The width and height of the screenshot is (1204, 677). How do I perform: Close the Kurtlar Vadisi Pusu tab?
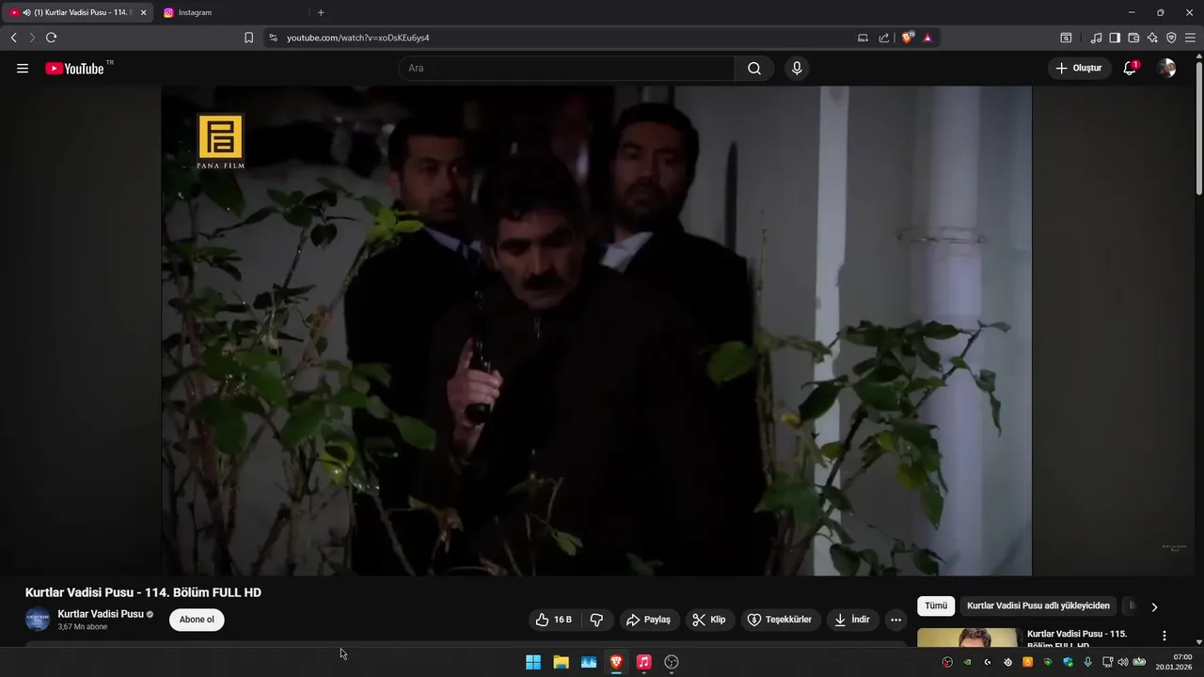coord(144,12)
